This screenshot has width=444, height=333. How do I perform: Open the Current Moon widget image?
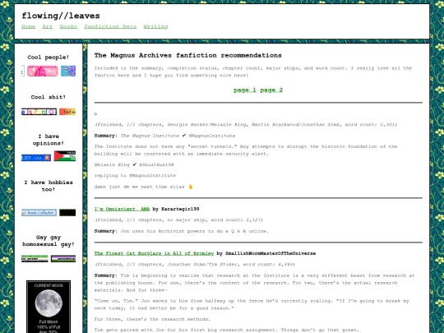pyautogui.click(x=49, y=307)
